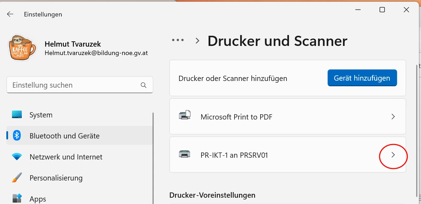Viewport: 421px width, 204px height.
Task: Focus the Einstellung suchen search field
Action: [x=74, y=85]
